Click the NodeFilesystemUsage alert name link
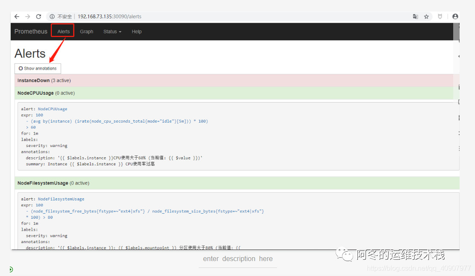 (61, 199)
